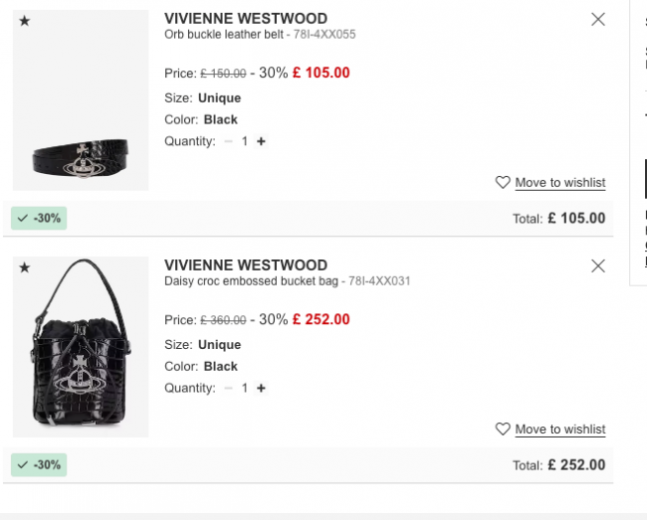
Task: Click the star icon on bucket bag thumbnail
Action: (25, 267)
